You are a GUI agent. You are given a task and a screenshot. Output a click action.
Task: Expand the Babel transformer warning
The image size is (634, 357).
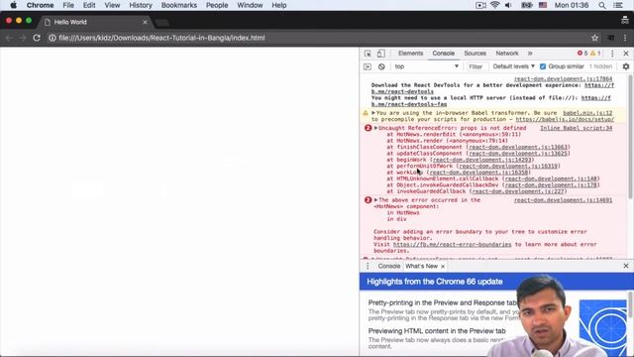373,113
